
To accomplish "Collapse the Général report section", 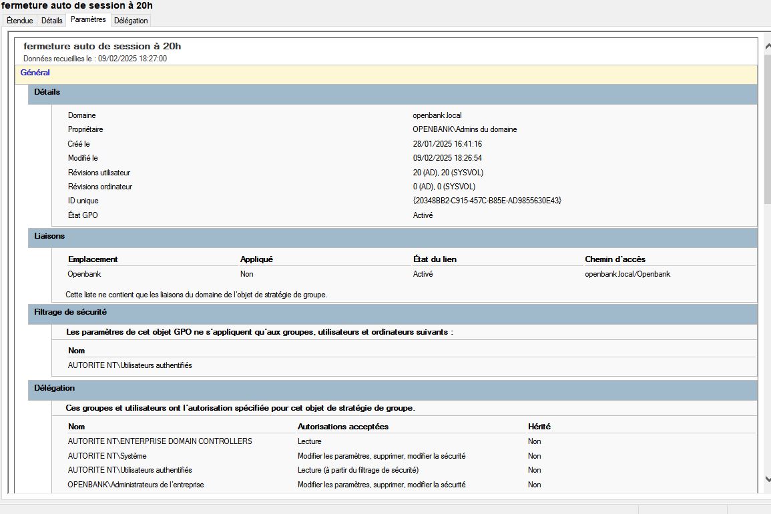I will point(35,73).
